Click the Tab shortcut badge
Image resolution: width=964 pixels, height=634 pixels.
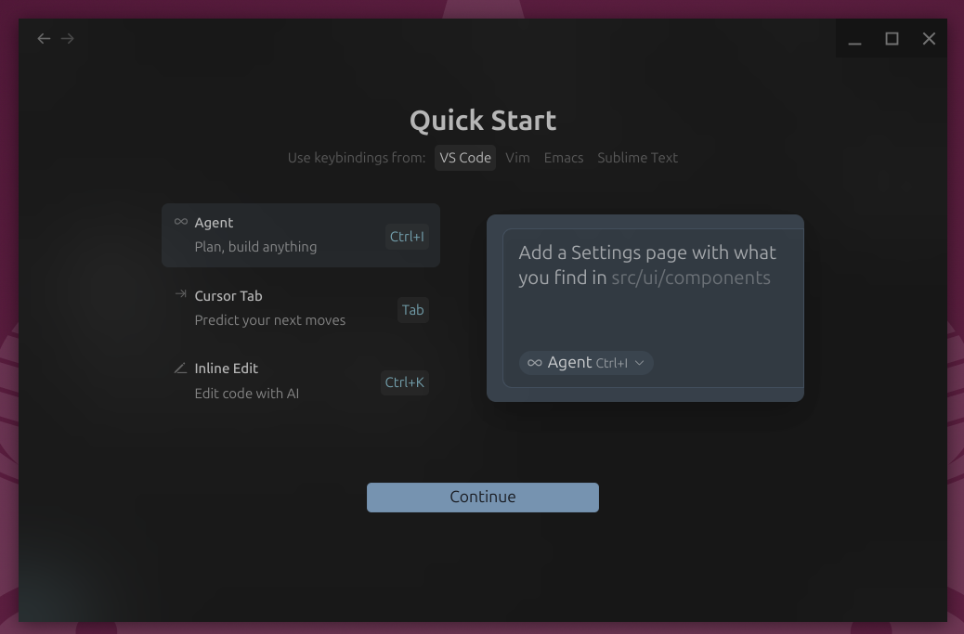pyautogui.click(x=413, y=310)
